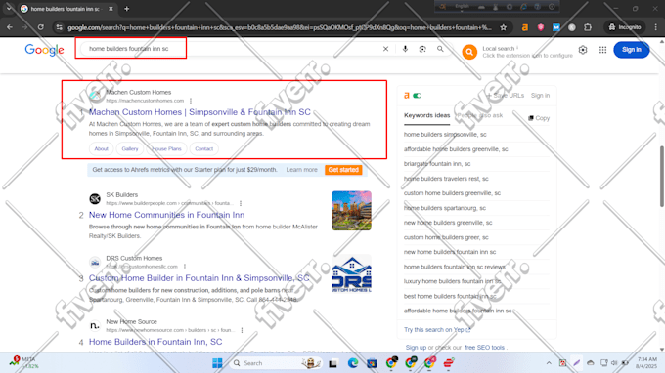Open Machen Custom Homes result title

[x=199, y=112]
